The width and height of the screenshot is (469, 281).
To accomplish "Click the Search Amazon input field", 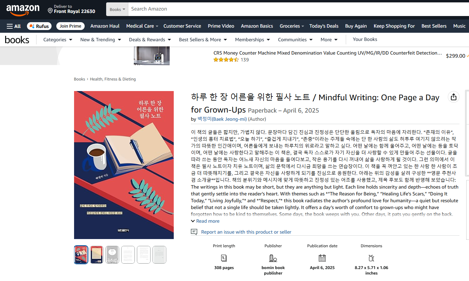I will [299, 9].
